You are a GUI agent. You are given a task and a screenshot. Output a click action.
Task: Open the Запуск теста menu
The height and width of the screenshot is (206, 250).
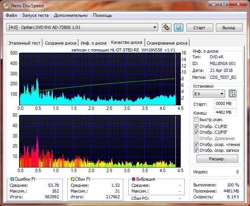[35, 15]
